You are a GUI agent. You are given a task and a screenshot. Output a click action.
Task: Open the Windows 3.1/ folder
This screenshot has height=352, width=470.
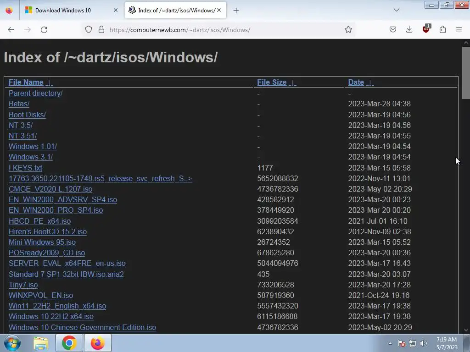[x=31, y=157]
